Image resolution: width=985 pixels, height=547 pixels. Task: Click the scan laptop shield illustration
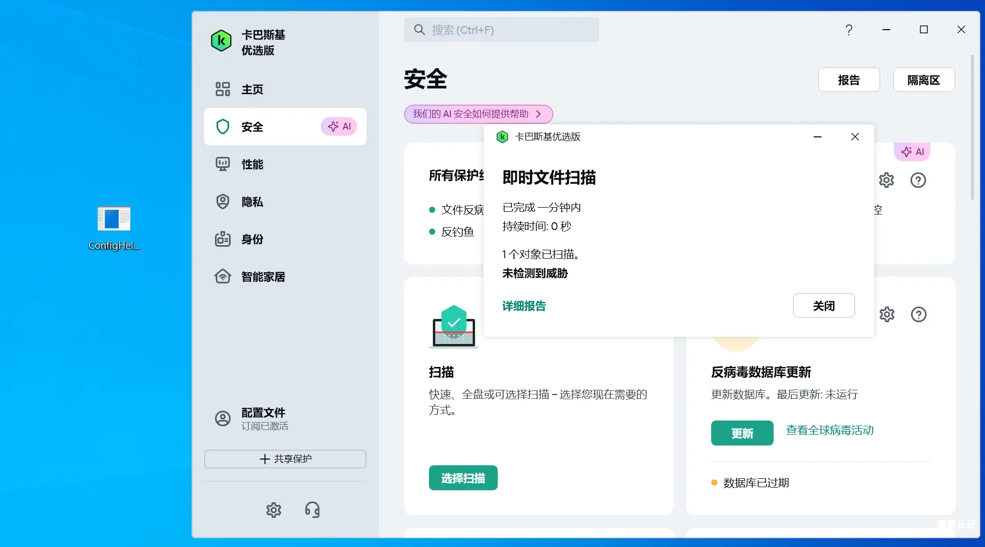453,327
